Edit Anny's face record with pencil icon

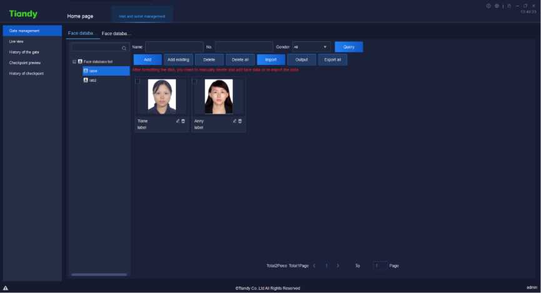[x=235, y=121]
